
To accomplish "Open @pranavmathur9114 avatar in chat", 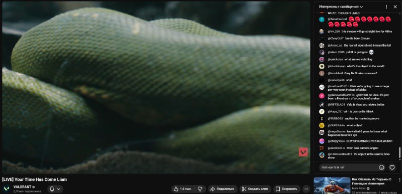I will click(322, 96).
